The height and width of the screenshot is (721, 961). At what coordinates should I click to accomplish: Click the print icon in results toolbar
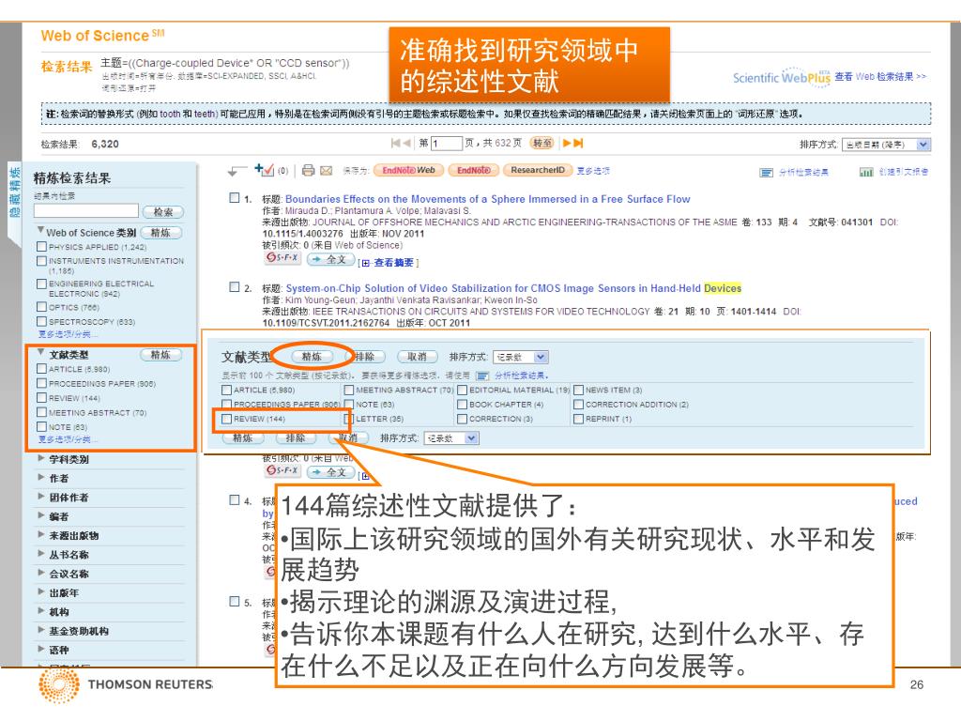pyautogui.click(x=309, y=171)
